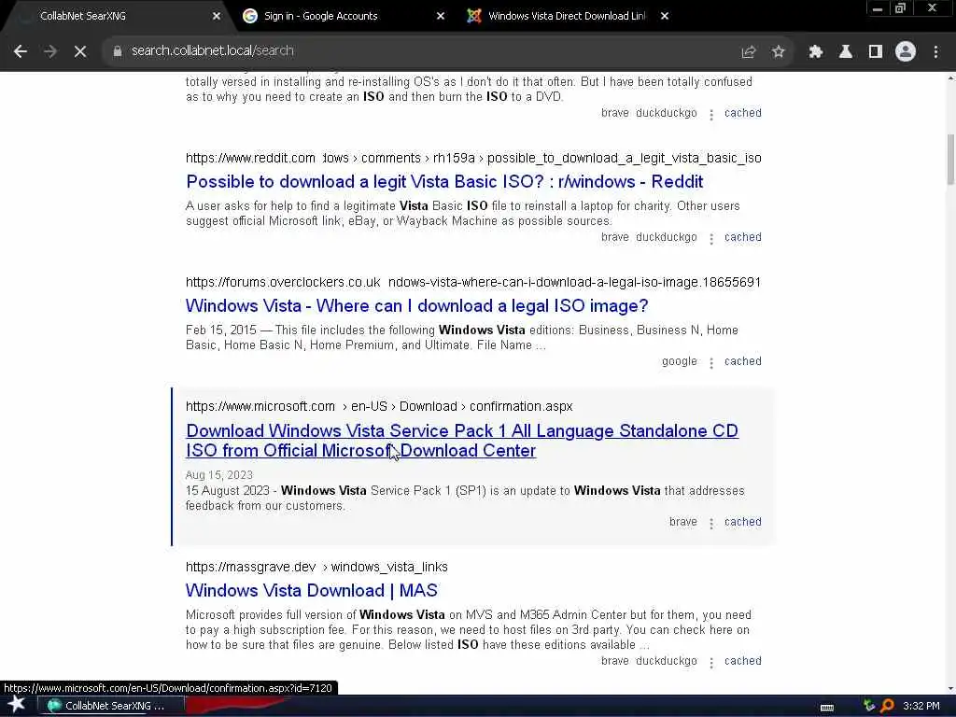Click the vertical scrollbar thumb
The width and height of the screenshot is (956, 717).
(949, 159)
